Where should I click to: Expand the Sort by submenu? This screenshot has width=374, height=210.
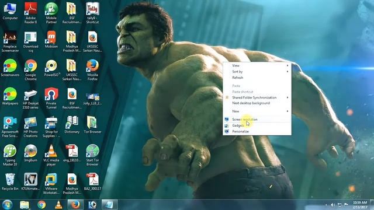point(257,72)
